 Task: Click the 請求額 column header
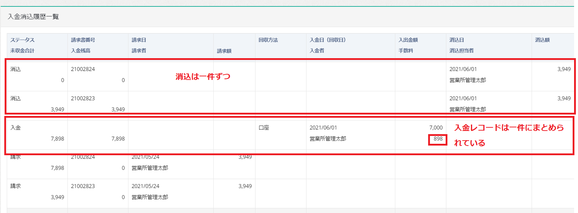click(x=224, y=51)
